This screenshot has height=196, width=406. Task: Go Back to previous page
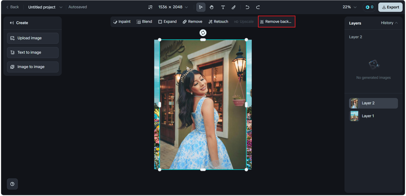tap(12, 7)
